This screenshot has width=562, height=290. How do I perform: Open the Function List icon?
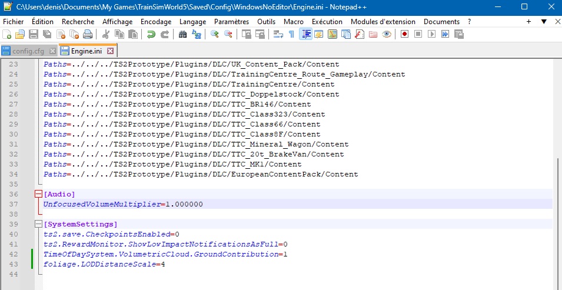coord(360,35)
